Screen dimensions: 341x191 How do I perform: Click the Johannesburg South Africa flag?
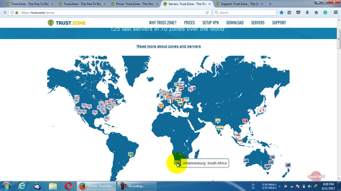click(177, 162)
